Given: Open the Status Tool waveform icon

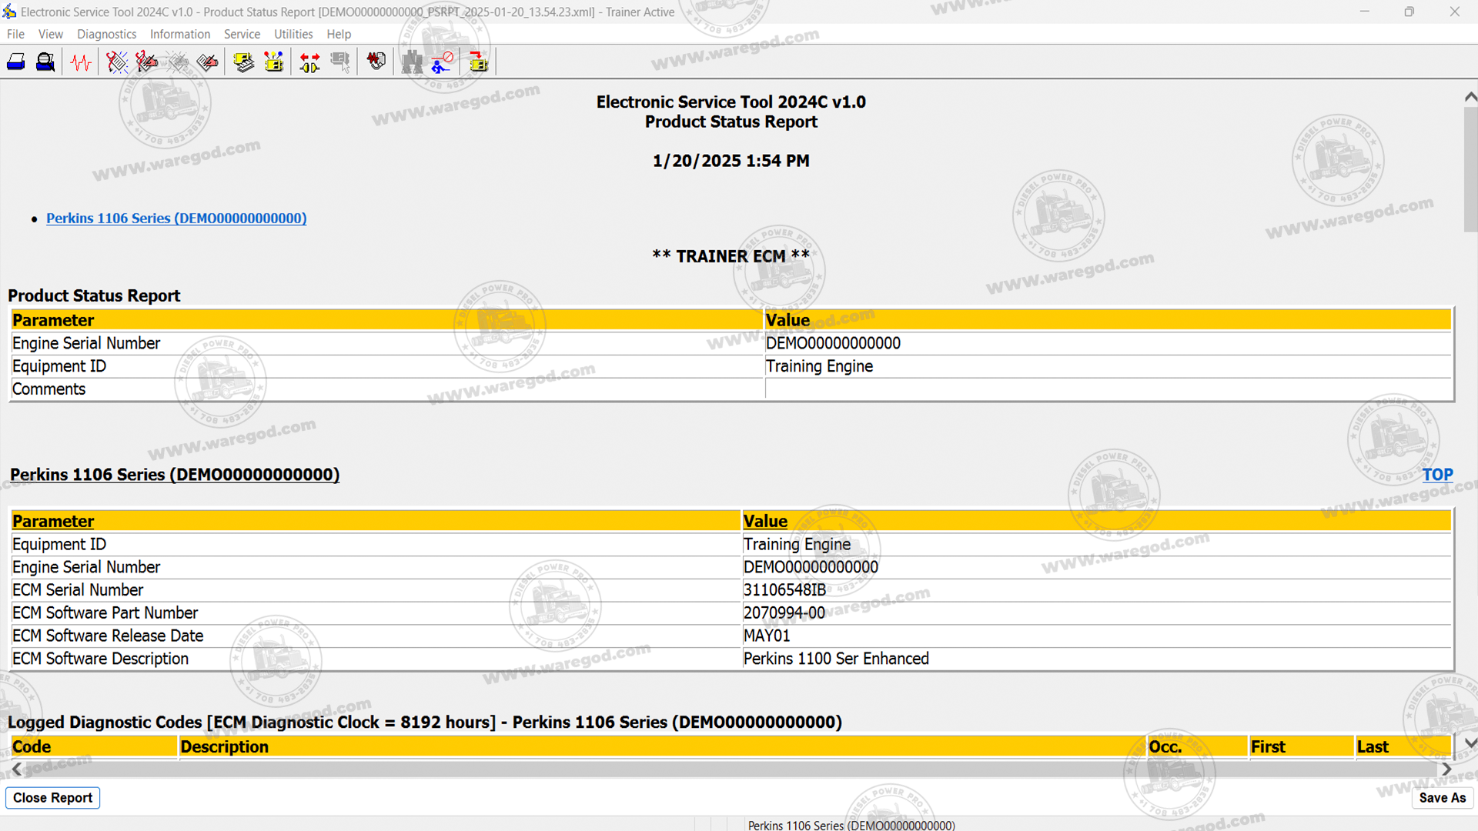Looking at the screenshot, I should [x=81, y=62].
